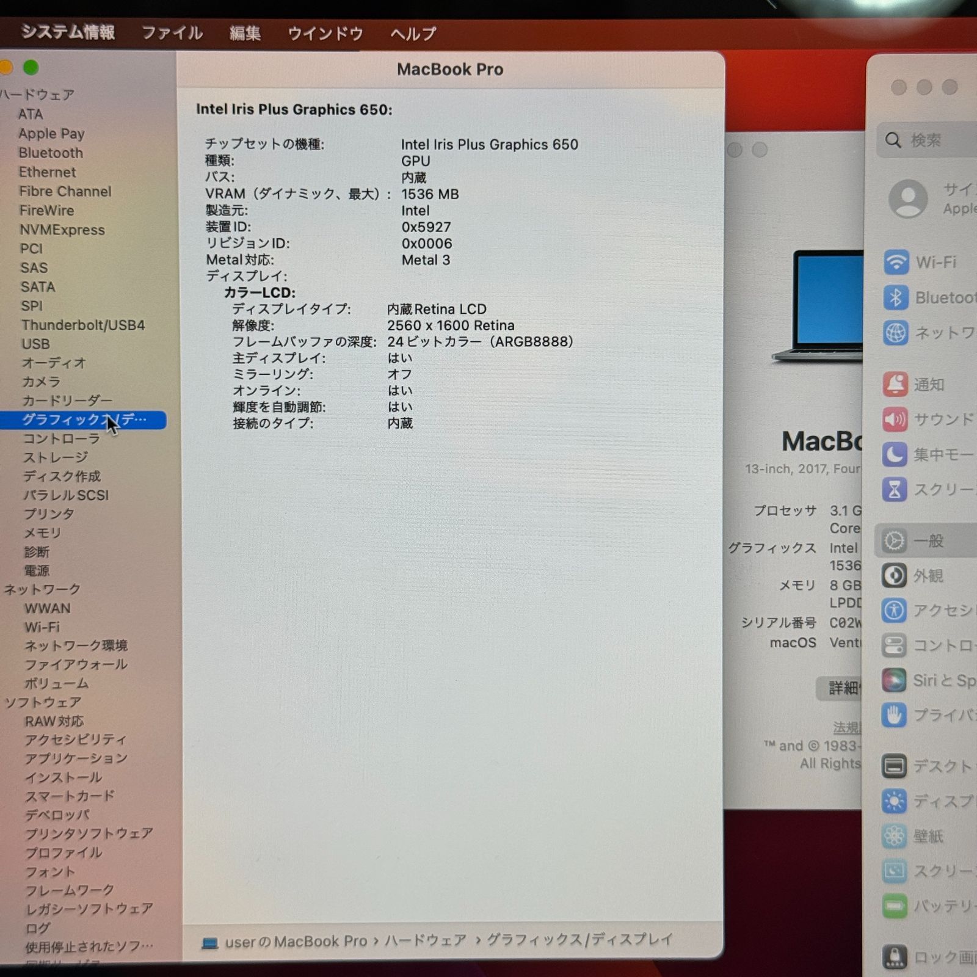The height and width of the screenshot is (977, 977).
Task: Select Wi-Fi under ネットワーク in System Information
Action: (x=42, y=627)
